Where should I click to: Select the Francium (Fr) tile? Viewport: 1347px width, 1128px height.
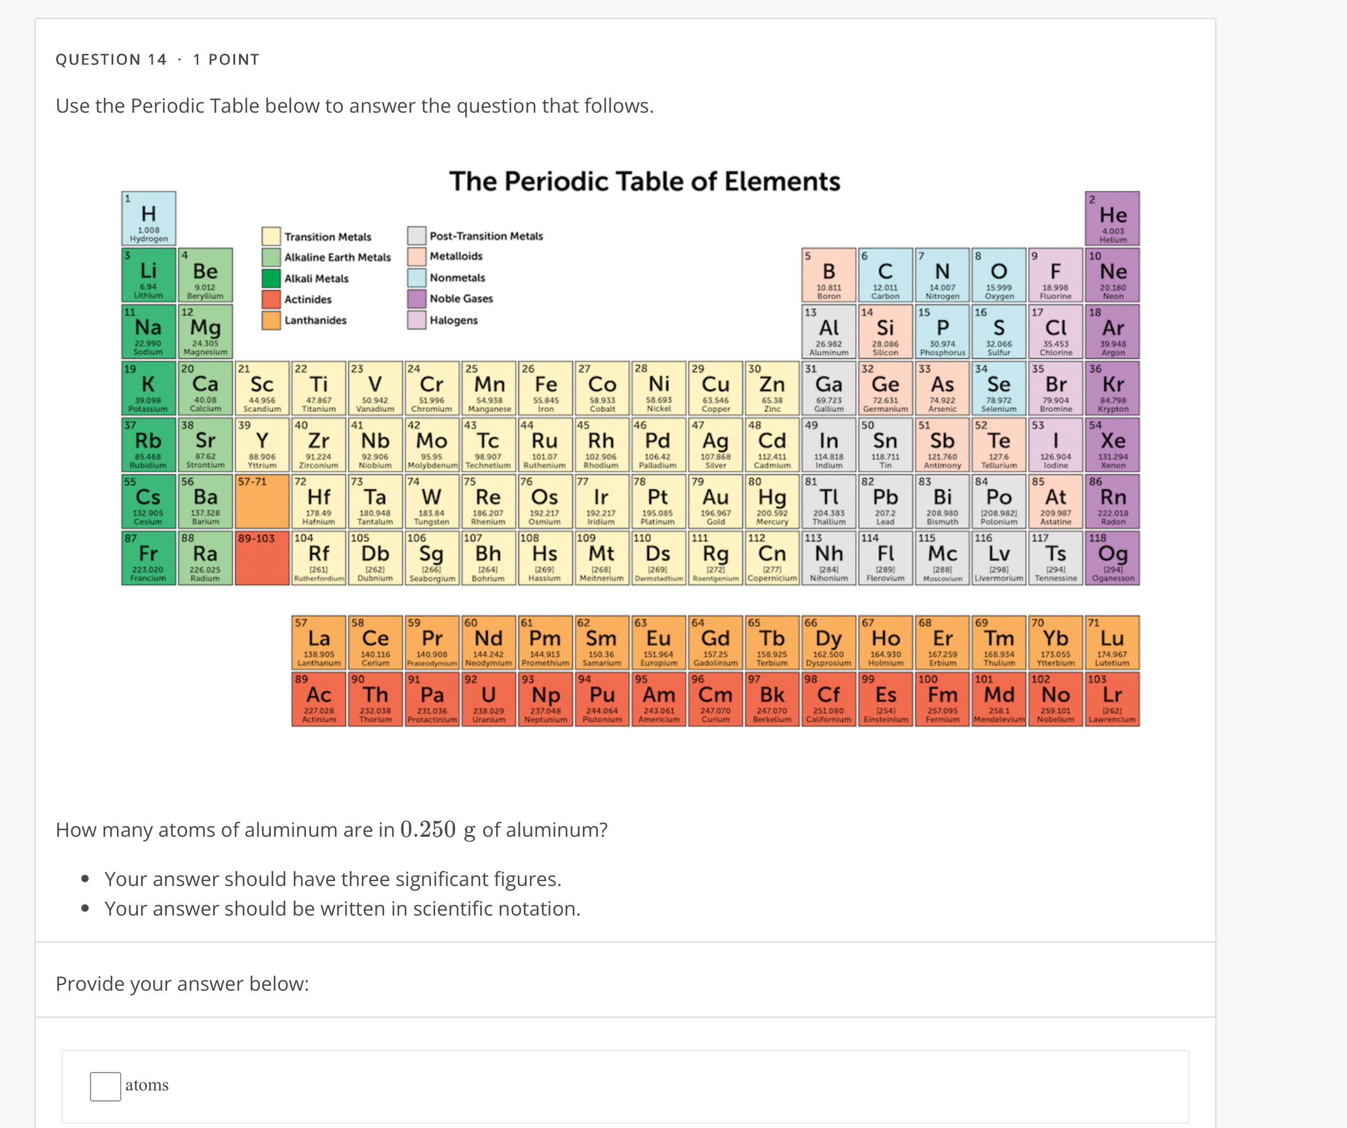pos(149,557)
